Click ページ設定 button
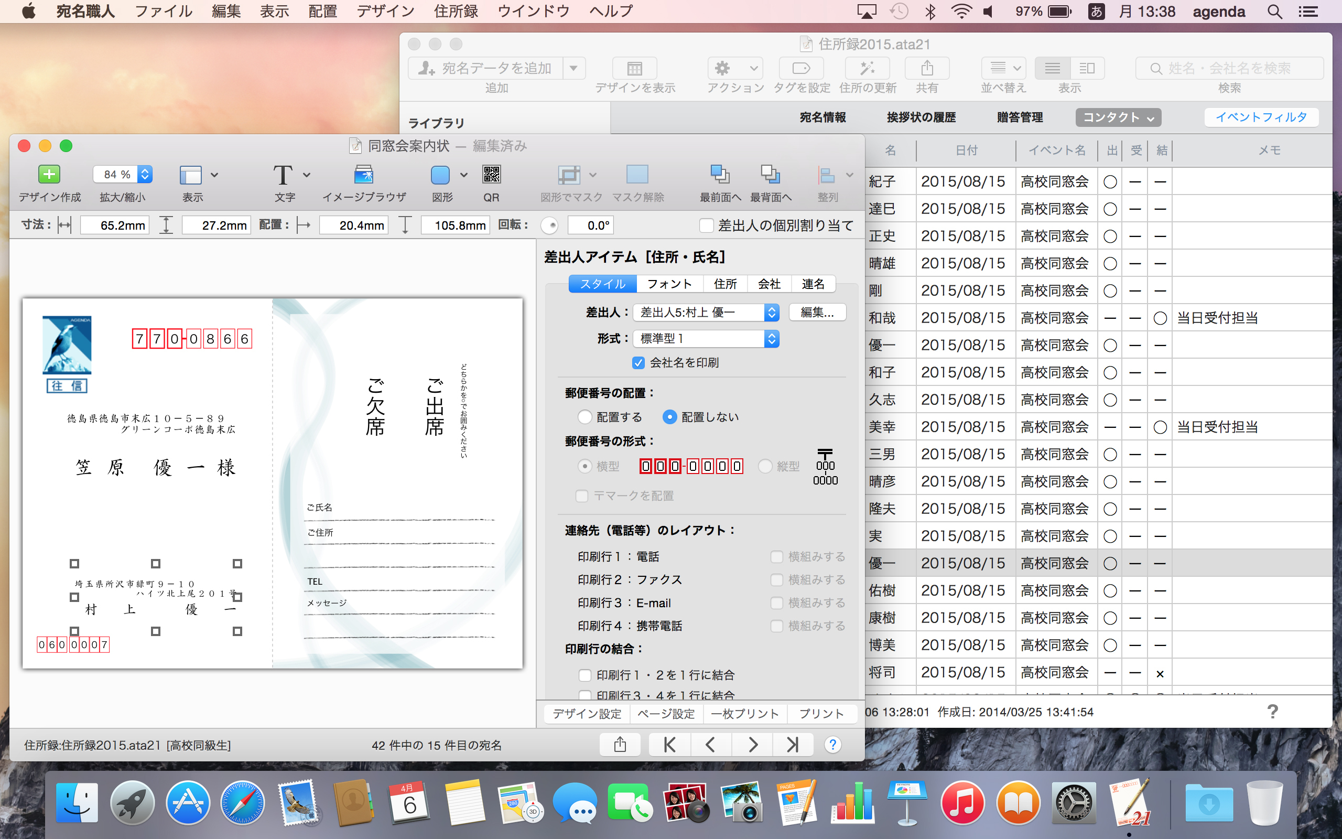Image resolution: width=1342 pixels, height=839 pixels. coord(666,714)
